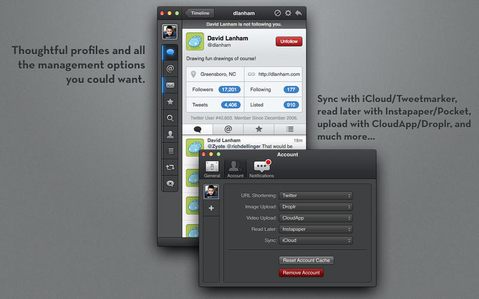Switch to the profile mentions tab
The image size is (479, 299).
pyautogui.click(x=228, y=129)
